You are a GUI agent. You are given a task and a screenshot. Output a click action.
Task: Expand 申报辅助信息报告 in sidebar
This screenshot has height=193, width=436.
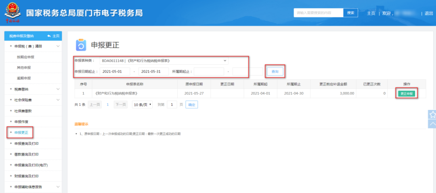34,187
